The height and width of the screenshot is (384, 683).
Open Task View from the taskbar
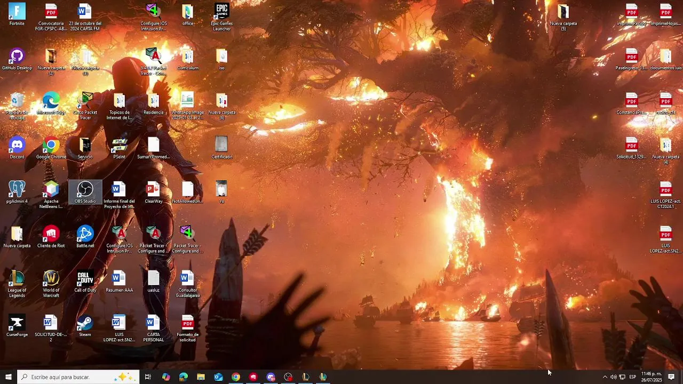(148, 377)
